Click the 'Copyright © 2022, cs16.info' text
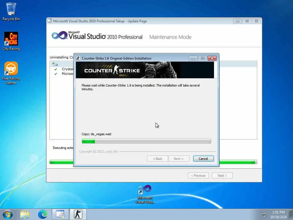Viewport: 293px width, 220px height. (98, 152)
